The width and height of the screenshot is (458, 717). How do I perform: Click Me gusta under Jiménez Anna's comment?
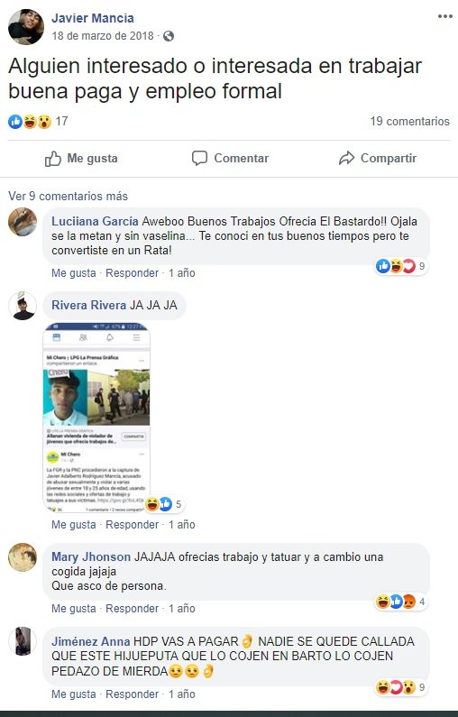pyautogui.click(x=74, y=694)
